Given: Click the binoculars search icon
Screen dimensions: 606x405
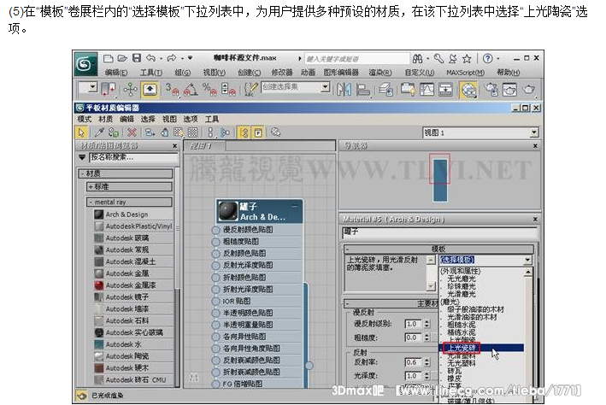Looking at the screenshot, I should click(417, 59).
